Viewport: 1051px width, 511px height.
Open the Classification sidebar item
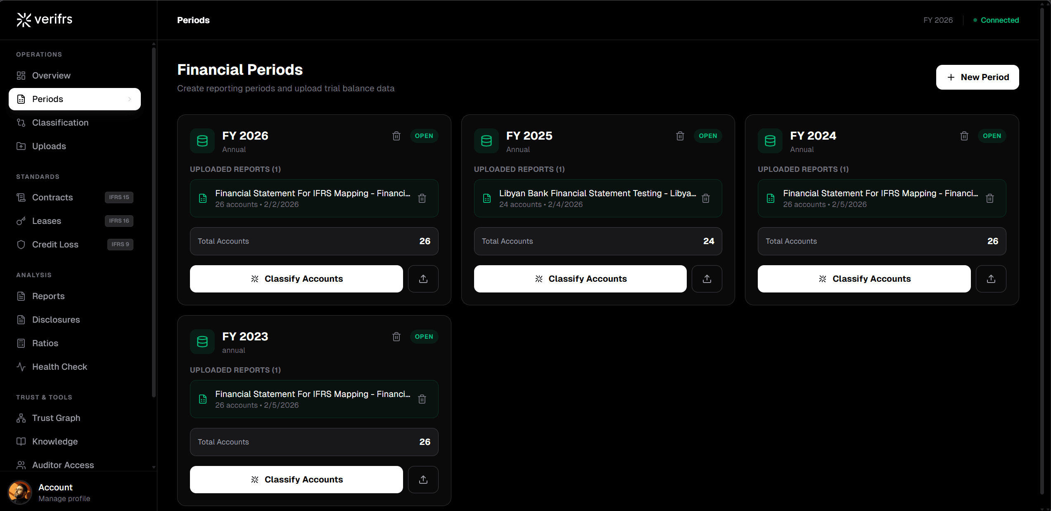click(x=60, y=123)
